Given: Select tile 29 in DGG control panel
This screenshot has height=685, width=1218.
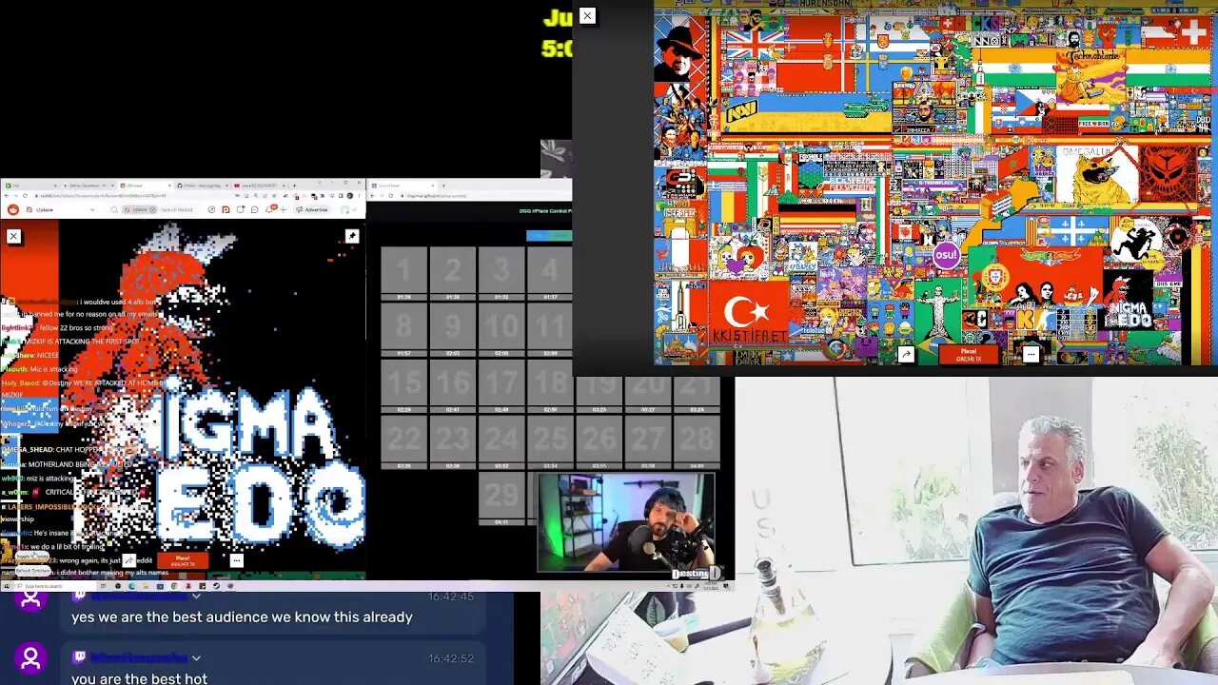Looking at the screenshot, I should (x=501, y=498).
